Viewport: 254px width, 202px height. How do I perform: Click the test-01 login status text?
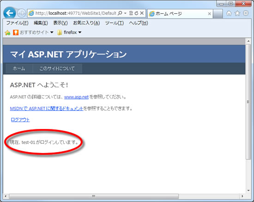(x=44, y=142)
